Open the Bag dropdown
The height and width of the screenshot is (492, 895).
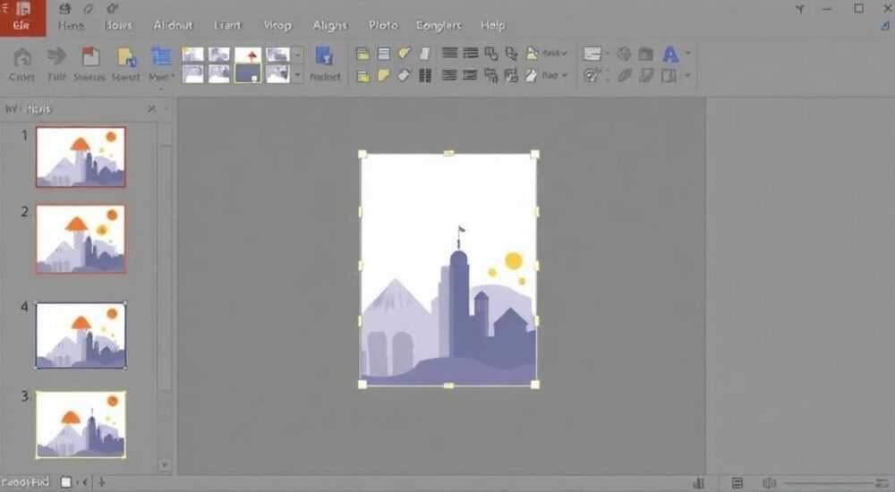pos(554,75)
